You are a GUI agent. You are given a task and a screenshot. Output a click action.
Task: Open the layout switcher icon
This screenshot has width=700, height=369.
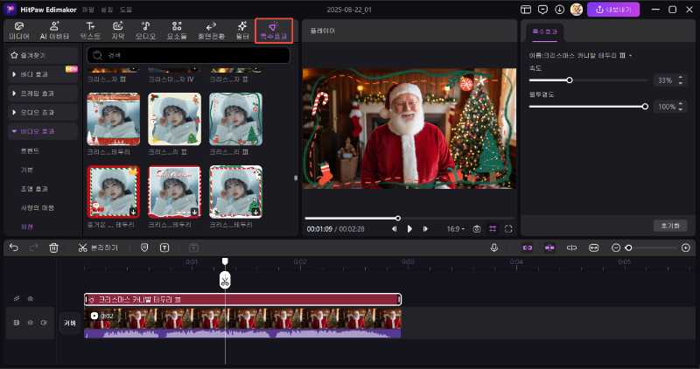coord(526,10)
